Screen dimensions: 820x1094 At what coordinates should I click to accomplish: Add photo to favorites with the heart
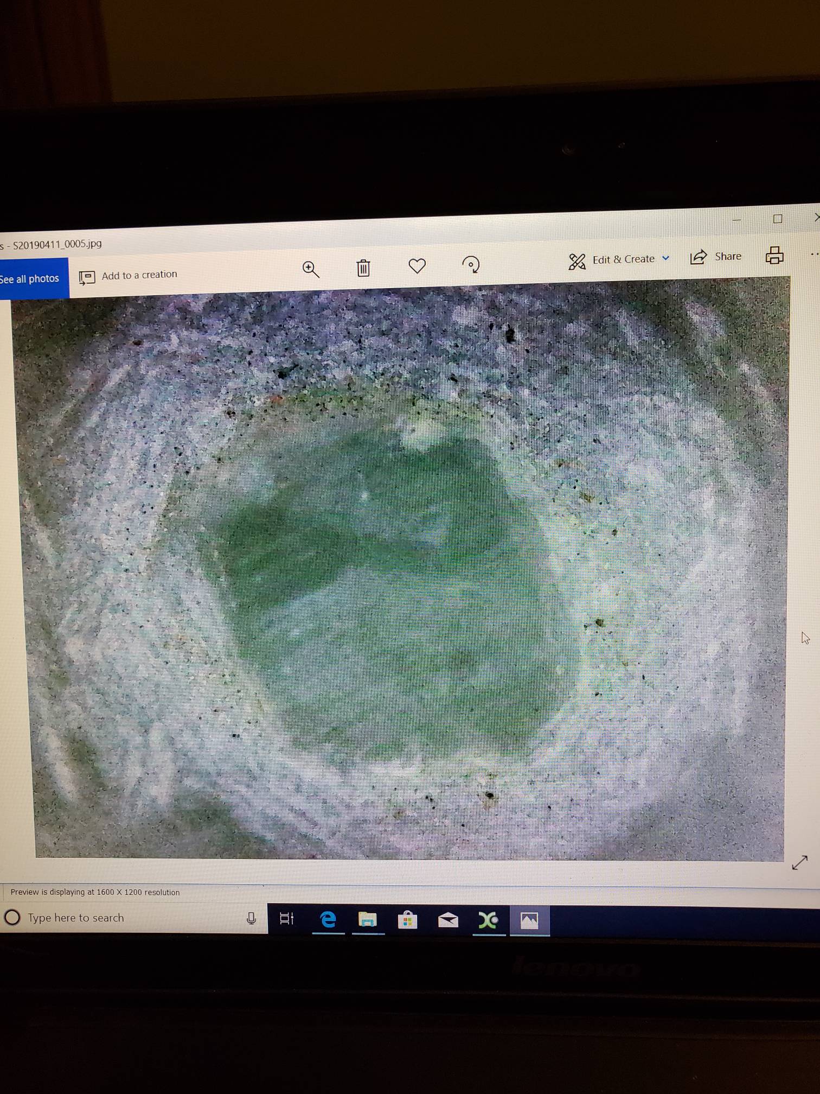(417, 266)
